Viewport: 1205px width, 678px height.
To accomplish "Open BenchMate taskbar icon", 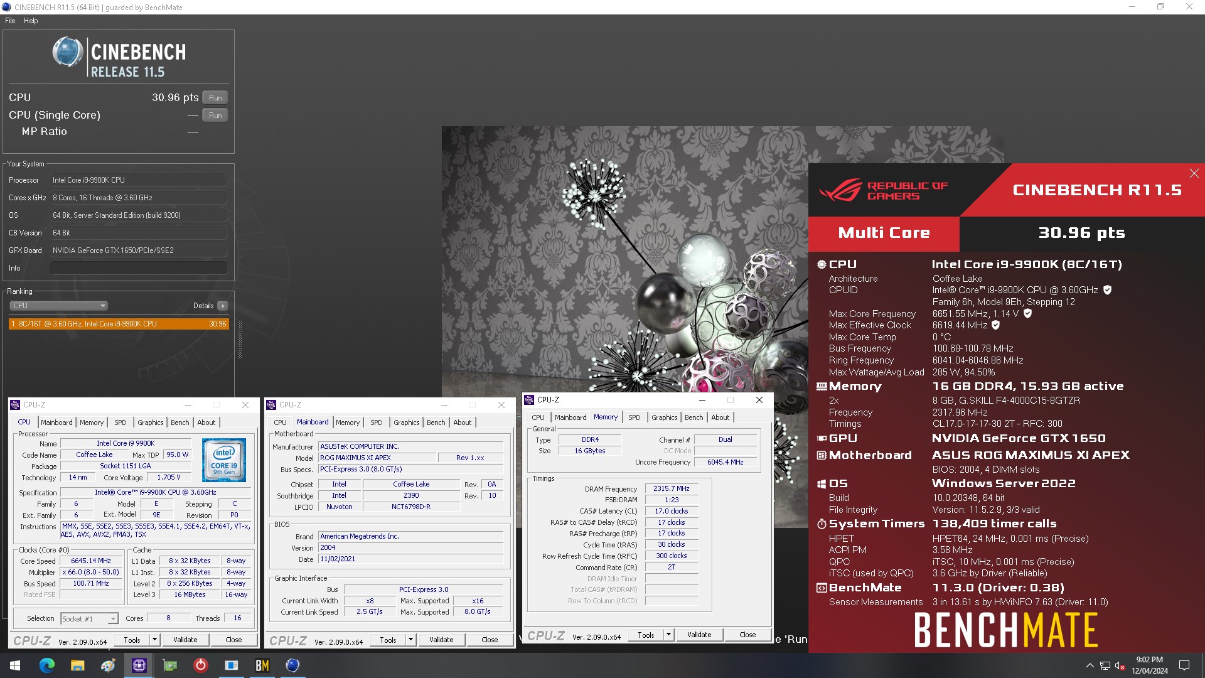I will (262, 665).
